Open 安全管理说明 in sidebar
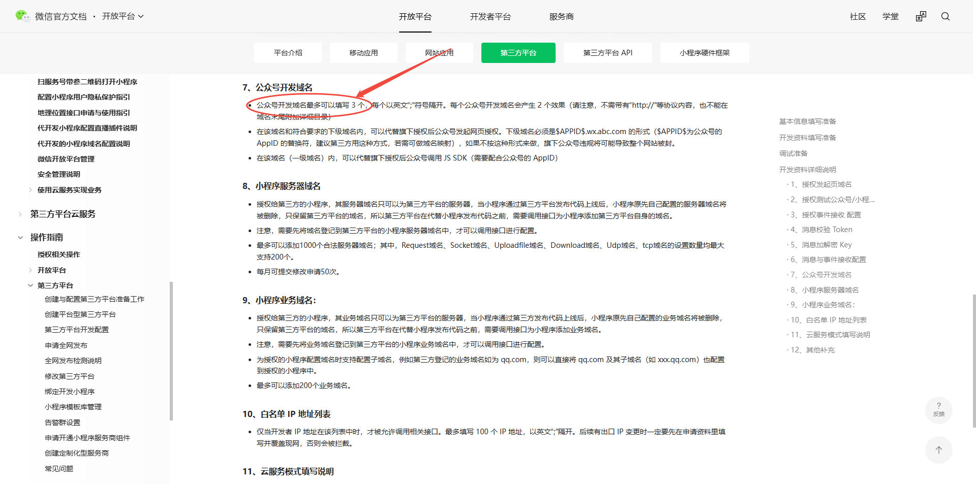Screen dimensions: 976x484 (59, 174)
